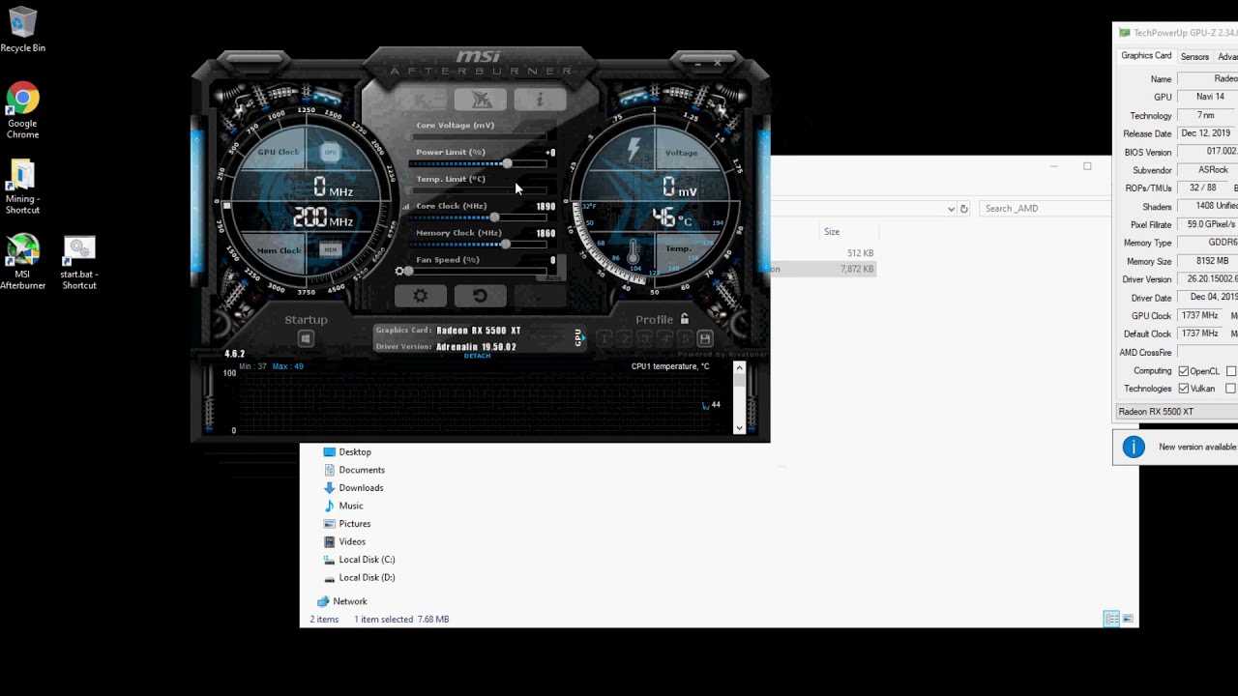Switch to GPU-Z Sensors tab
The image size is (1238, 696).
(x=1194, y=57)
